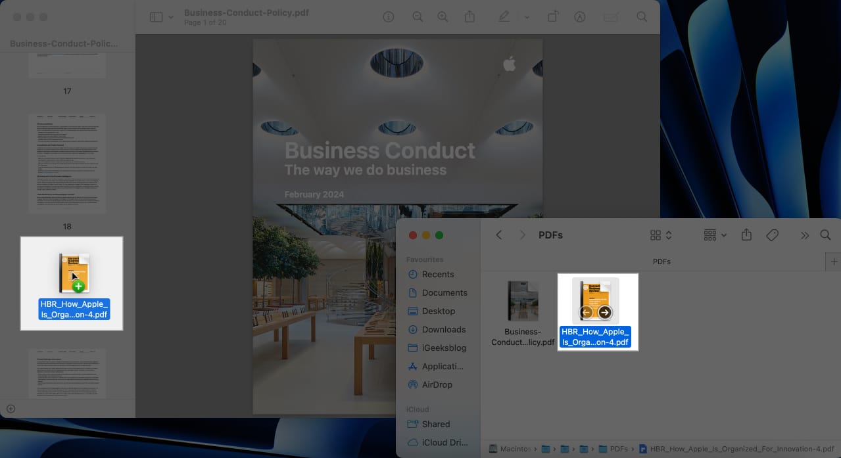Image resolution: width=841 pixels, height=458 pixels.
Task: Open iGeeksblog folder in Finder sidebar
Action: point(438,348)
